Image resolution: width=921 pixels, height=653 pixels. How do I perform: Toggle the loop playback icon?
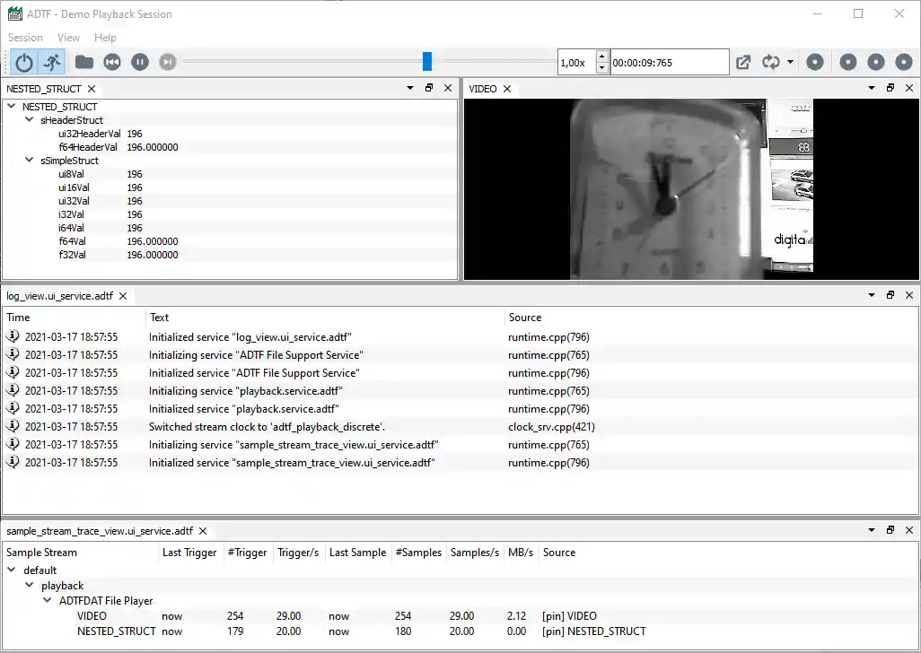point(770,62)
